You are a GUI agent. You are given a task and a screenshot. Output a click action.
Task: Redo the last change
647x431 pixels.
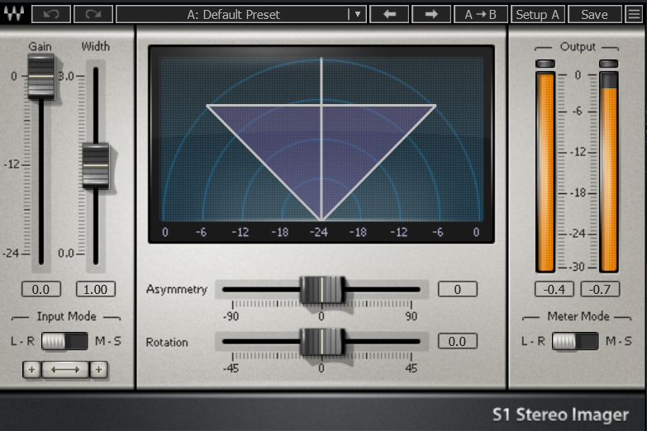93,14
